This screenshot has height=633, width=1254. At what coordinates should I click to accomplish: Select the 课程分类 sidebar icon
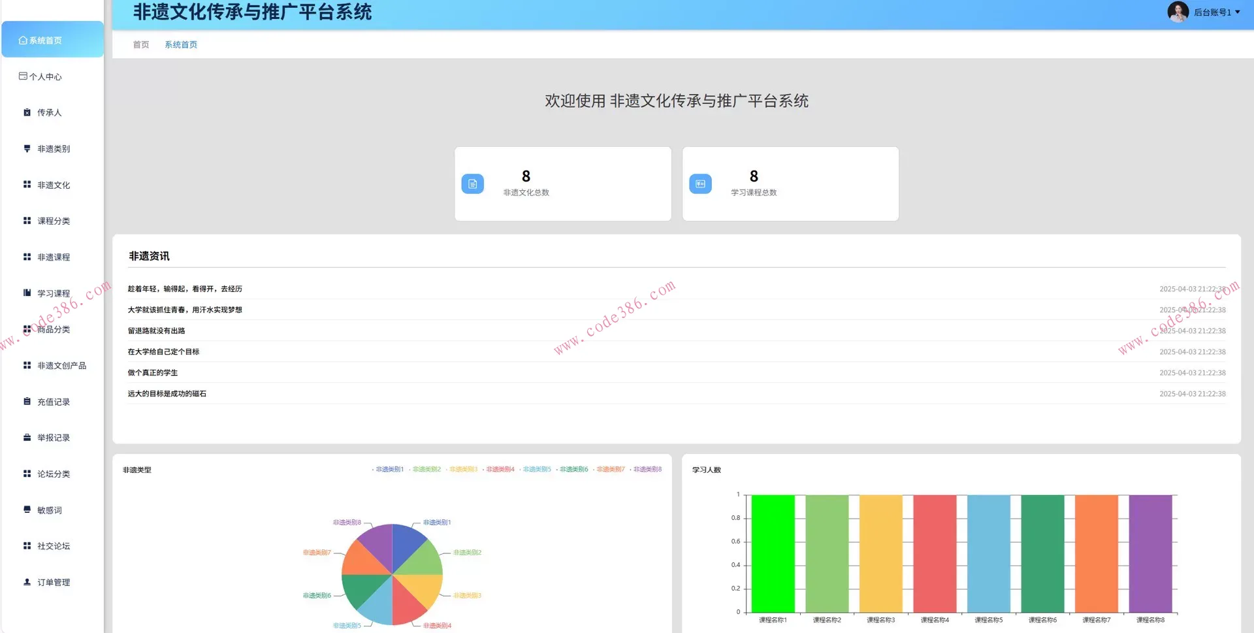tap(26, 221)
